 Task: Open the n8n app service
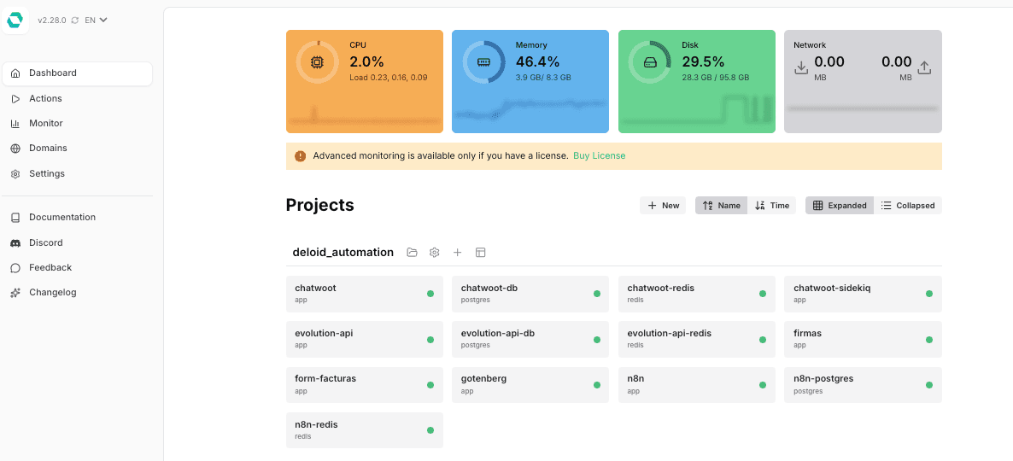point(696,385)
